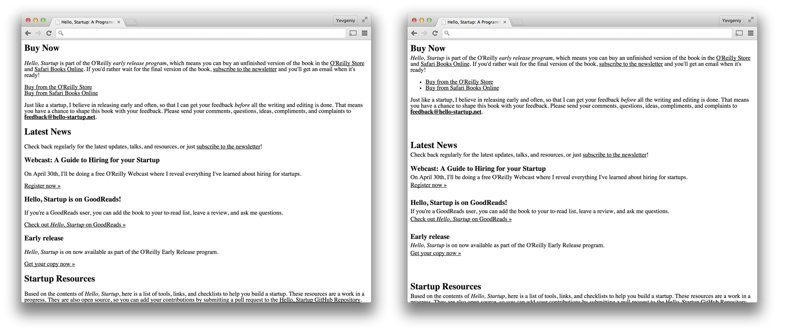This screenshot has width=785, height=332.
Task: Open O'Reilly Store link in right window paragraph
Action: (733, 58)
